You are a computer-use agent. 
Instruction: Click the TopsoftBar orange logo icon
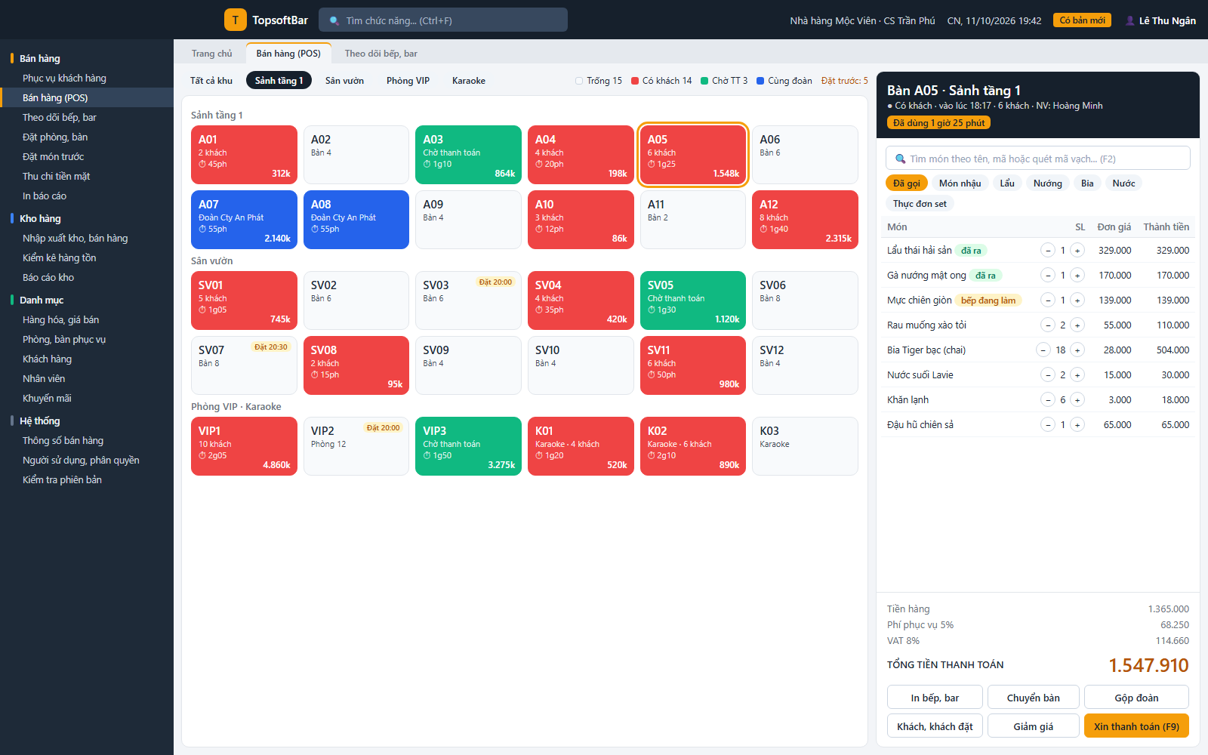(235, 20)
